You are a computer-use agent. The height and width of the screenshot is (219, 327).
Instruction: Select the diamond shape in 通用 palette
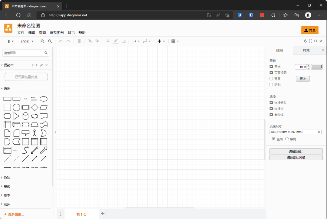(35, 107)
